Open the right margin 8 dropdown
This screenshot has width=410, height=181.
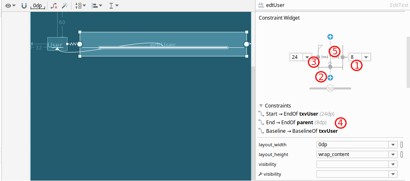pyautogui.click(x=366, y=57)
